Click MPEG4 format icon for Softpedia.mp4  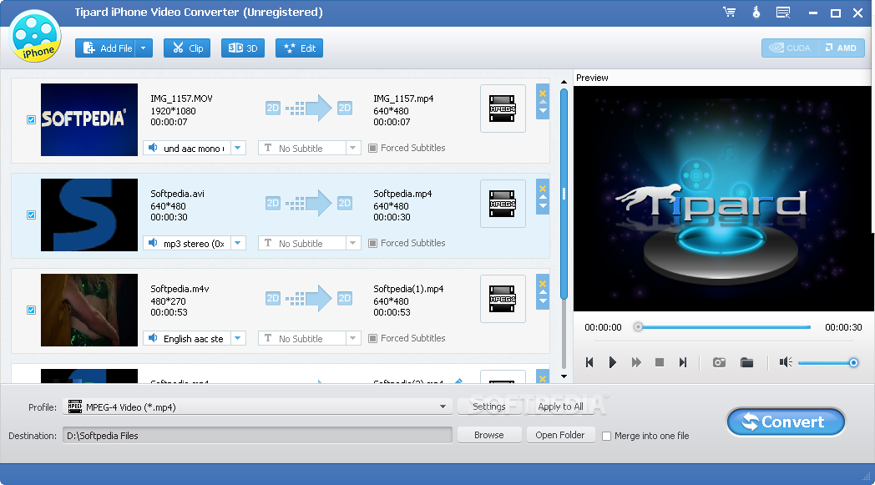(x=503, y=204)
